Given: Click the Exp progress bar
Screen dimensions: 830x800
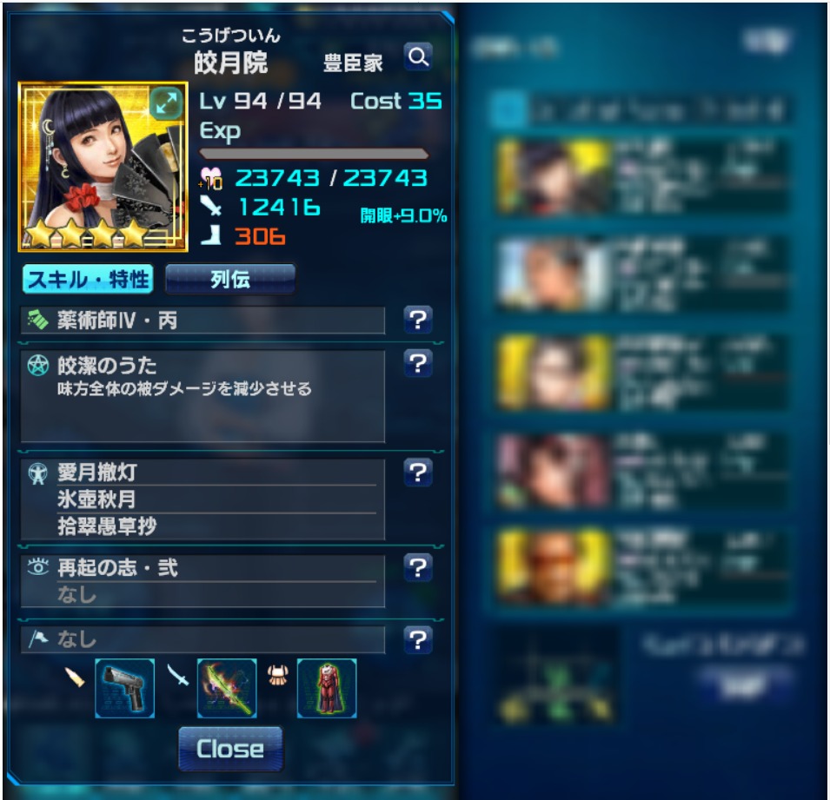Looking at the screenshot, I should tap(314, 154).
